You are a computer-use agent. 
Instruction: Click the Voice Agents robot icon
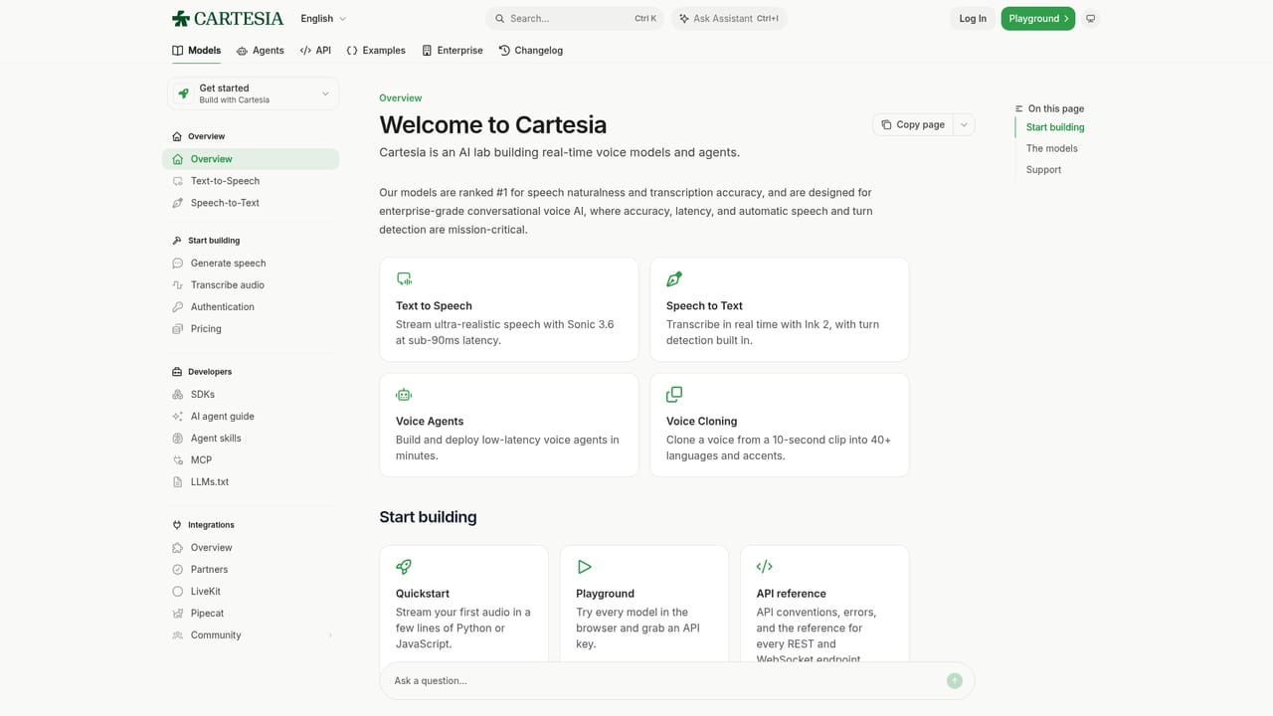click(404, 395)
